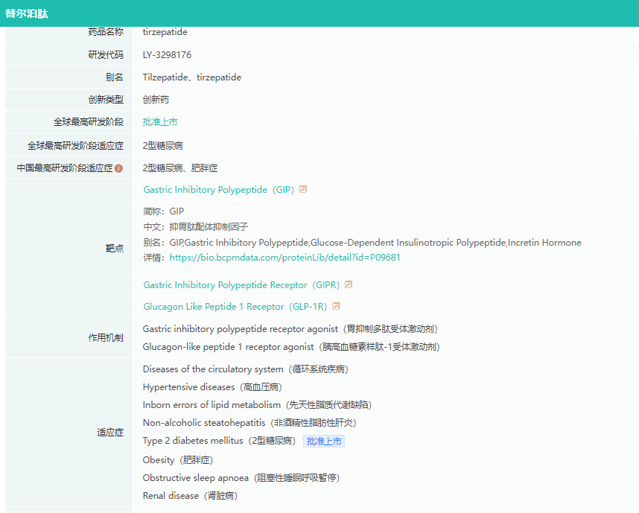Click the Obesity (肥胖症) indication
Viewport: 639px width, 513px height.
point(179,460)
